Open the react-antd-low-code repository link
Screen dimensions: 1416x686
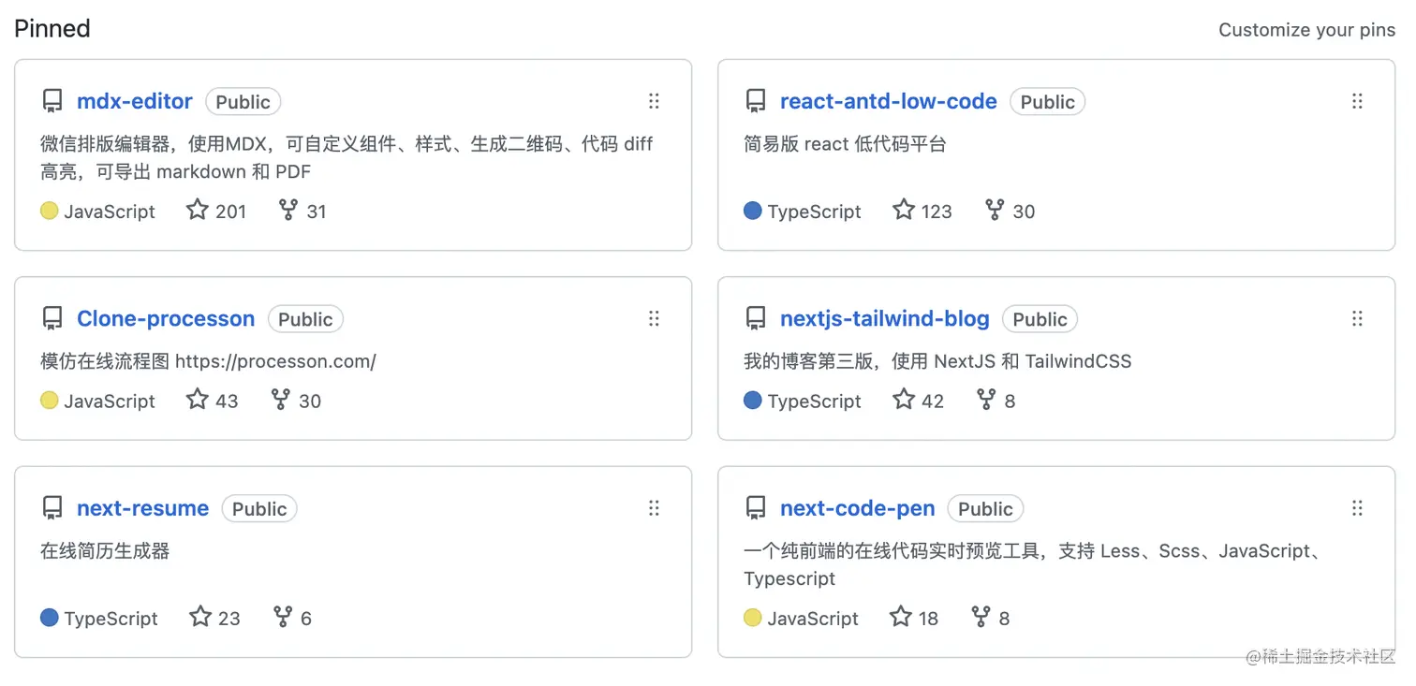888,101
